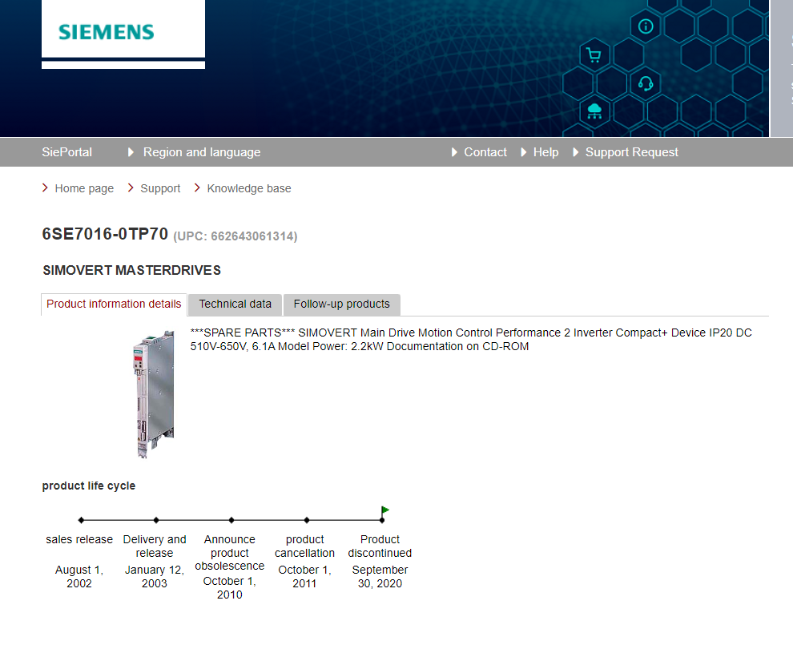Viewport: 793px width, 645px height.
Task: Click the product cancellation timeline marker
Action: tap(307, 520)
